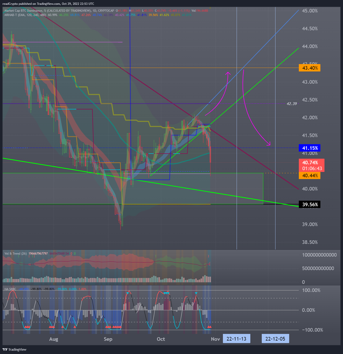Click the -100.00% oscillator axis label
The width and height of the screenshot is (343, 354).
click(x=312, y=330)
